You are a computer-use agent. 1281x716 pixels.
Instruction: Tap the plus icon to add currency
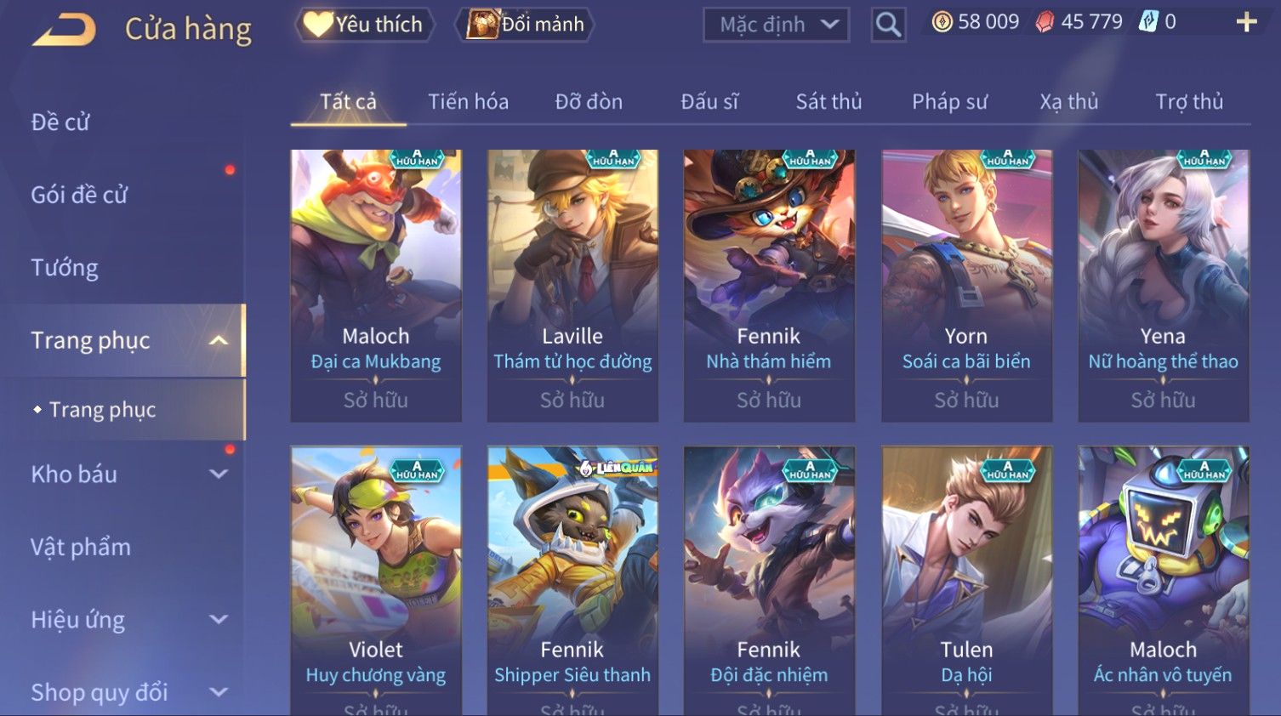[x=1246, y=22]
